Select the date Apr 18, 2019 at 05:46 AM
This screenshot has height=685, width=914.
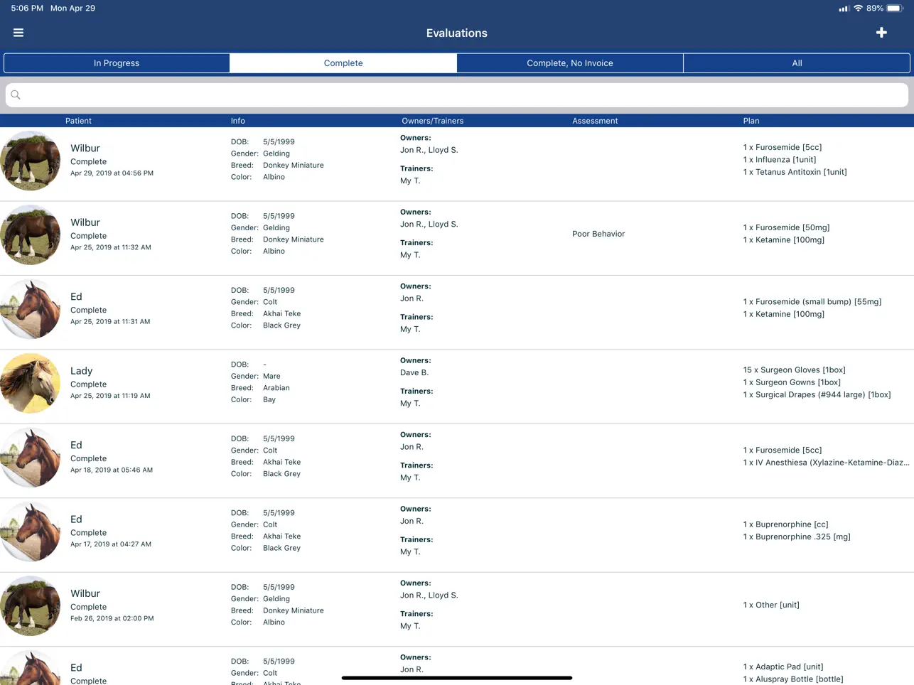click(x=112, y=470)
